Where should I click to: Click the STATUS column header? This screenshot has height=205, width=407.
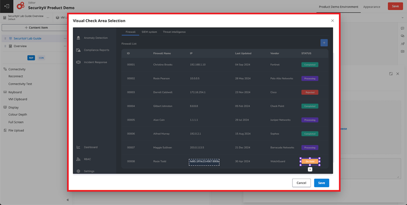[306, 53]
